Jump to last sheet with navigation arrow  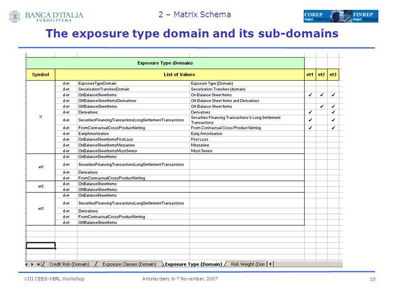click(x=39, y=264)
